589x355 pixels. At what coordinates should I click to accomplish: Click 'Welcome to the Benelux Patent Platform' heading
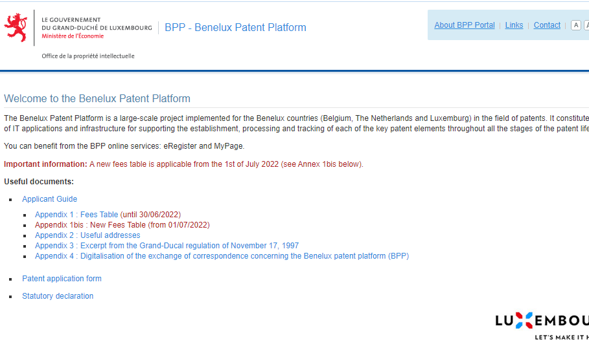tap(97, 98)
